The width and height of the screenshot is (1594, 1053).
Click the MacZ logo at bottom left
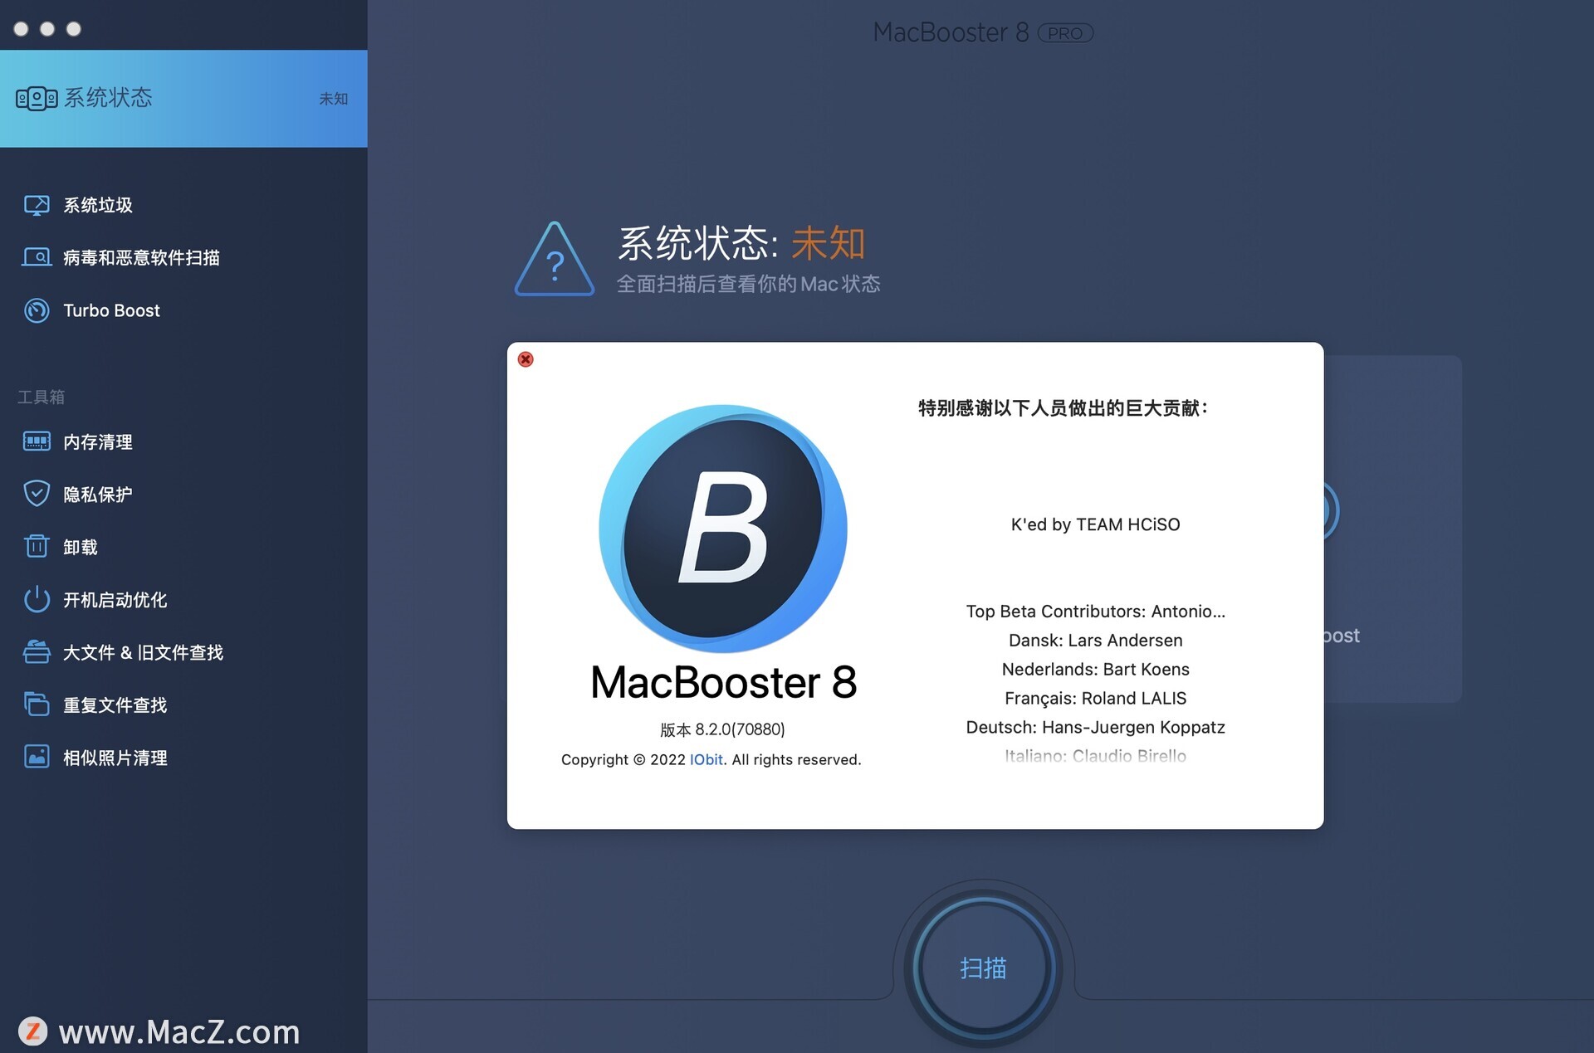pos(33,1031)
